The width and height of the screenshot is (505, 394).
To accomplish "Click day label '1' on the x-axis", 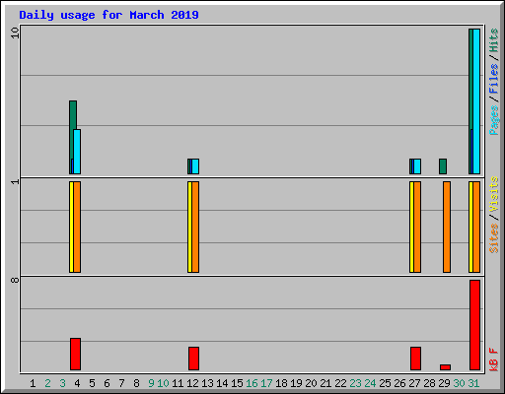I will (33, 383).
